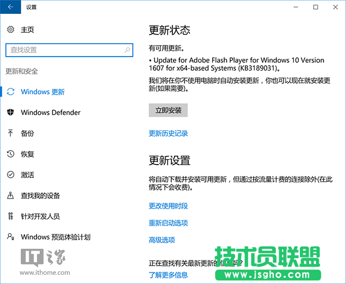Open 针对开发人员 page
The image size is (346, 284).
click(x=40, y=216)
